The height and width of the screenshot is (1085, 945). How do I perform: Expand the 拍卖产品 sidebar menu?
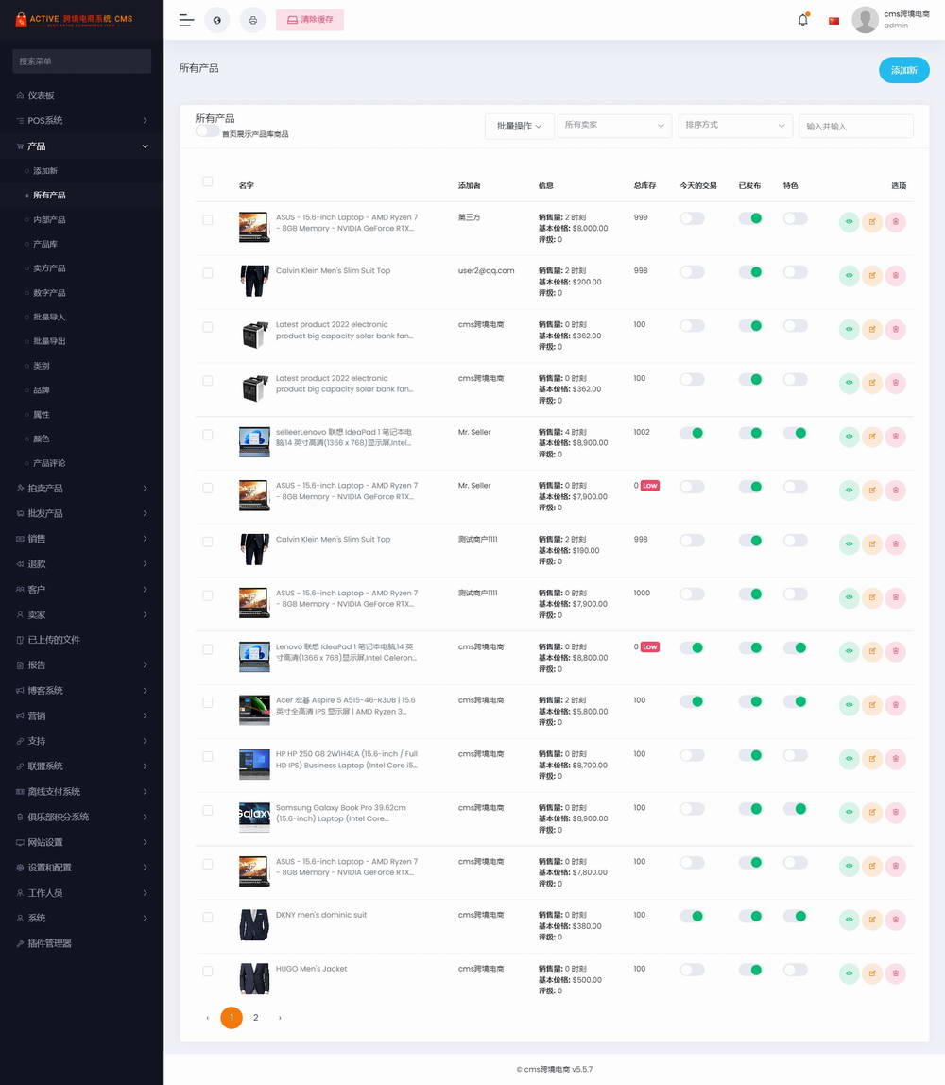(x=81, y=489)
